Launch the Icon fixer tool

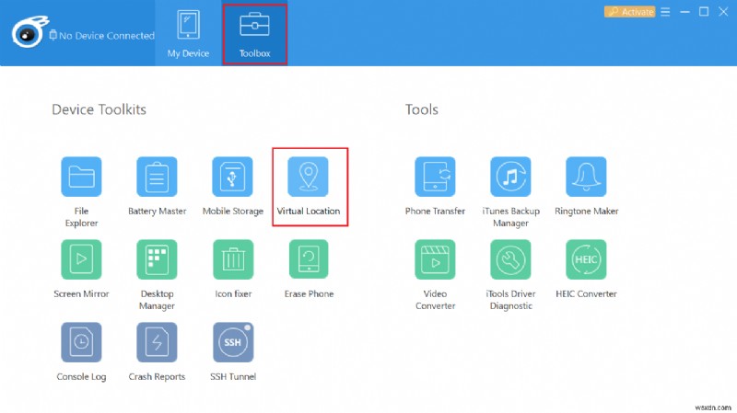232,260
